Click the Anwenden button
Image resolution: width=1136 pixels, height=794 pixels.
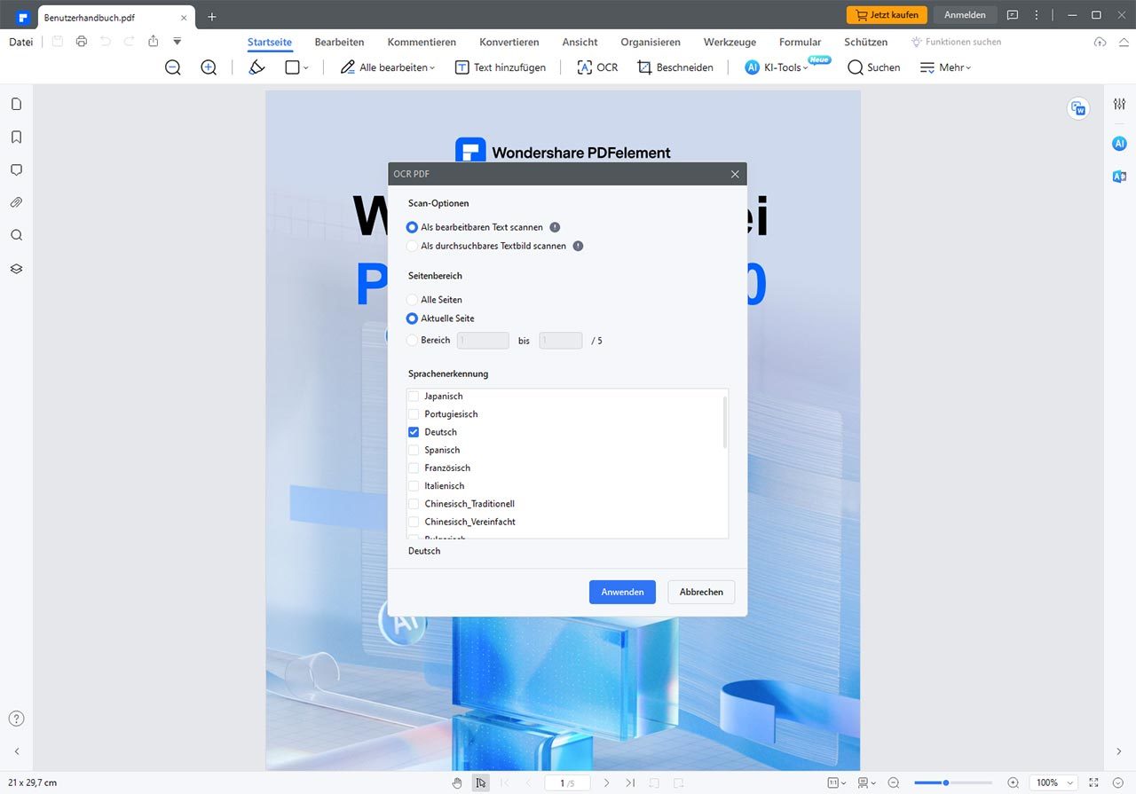[622, 592]
